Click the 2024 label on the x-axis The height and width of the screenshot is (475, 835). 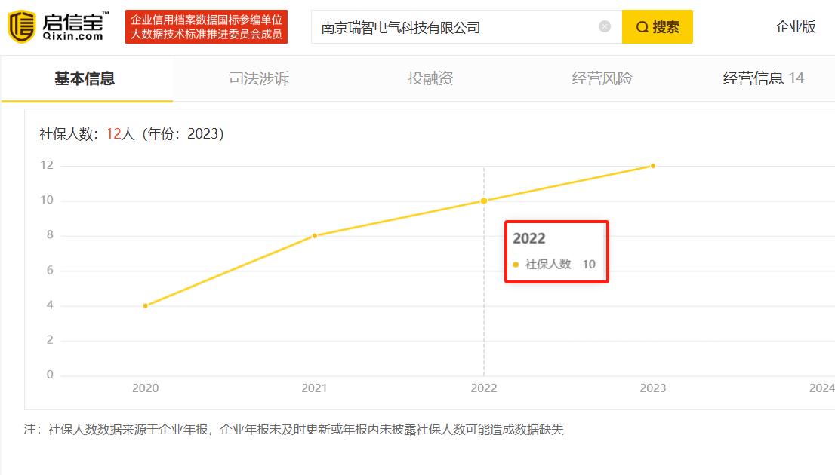point(822,388)
